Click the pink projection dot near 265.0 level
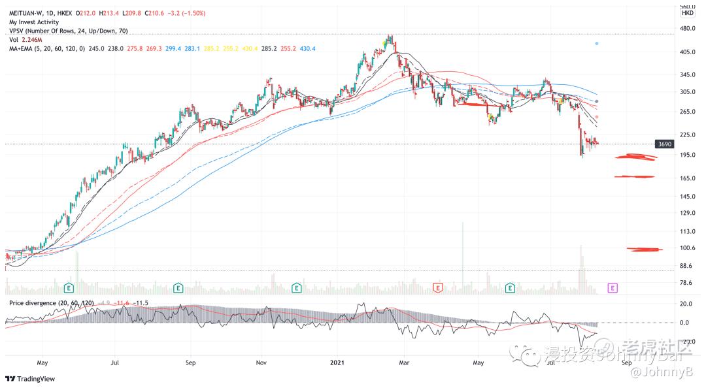 click(597, 117)
